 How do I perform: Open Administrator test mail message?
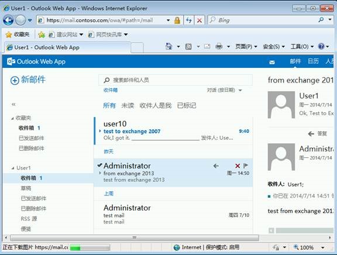(173, 215)
